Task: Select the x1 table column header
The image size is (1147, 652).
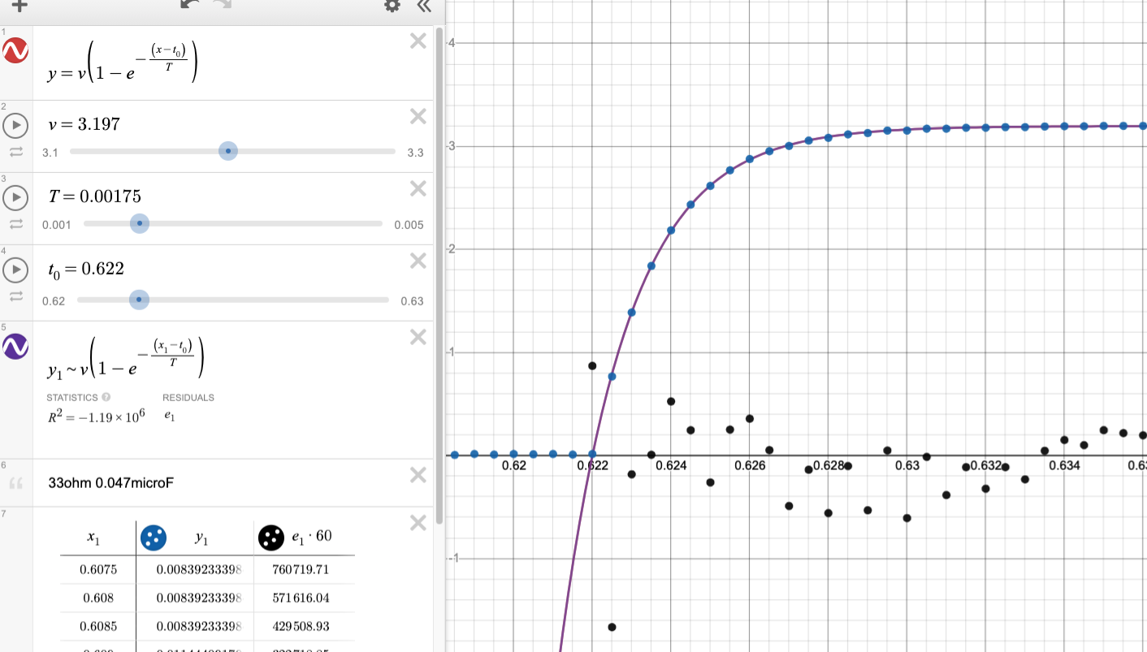Action: point(93,538)
